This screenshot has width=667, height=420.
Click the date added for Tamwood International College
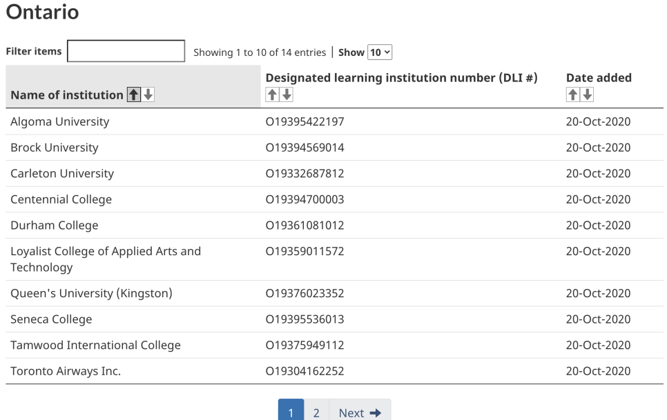598,345
